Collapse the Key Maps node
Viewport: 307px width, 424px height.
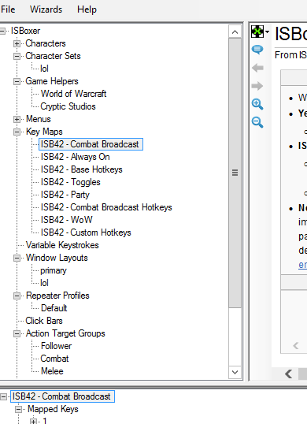17,132
